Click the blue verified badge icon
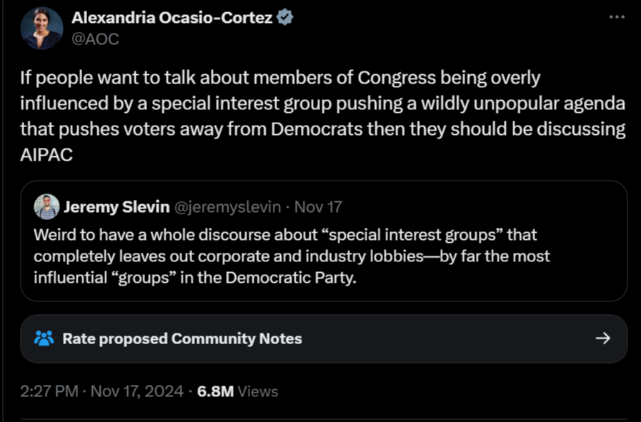Screen dimensions: 641x422 pos(284,18)
